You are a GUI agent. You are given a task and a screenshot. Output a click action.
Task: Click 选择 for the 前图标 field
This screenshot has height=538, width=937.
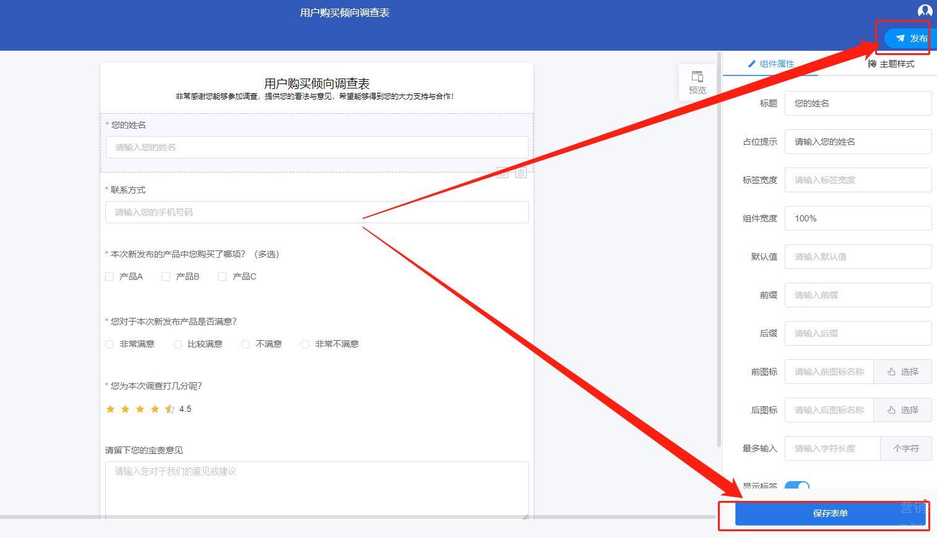pos(902,372)
